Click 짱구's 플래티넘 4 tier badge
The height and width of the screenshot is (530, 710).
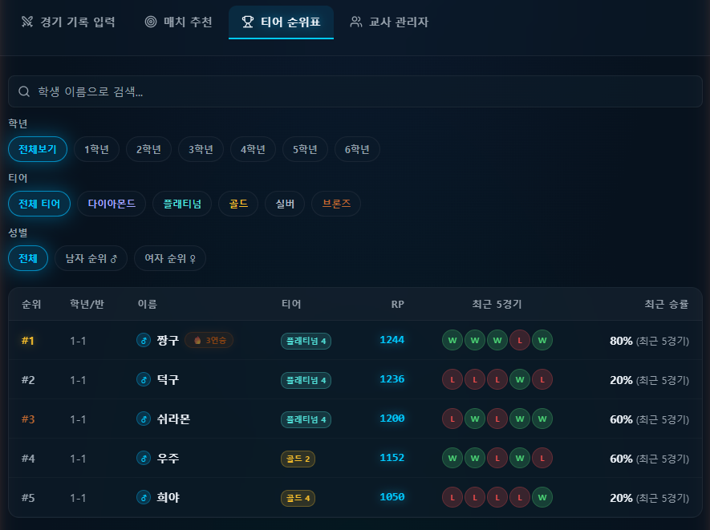(306, 341)
